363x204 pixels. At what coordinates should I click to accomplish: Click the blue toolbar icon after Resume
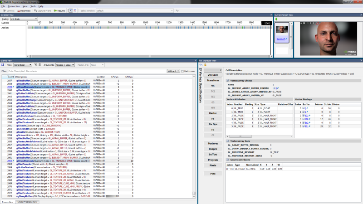coord(71,10)
